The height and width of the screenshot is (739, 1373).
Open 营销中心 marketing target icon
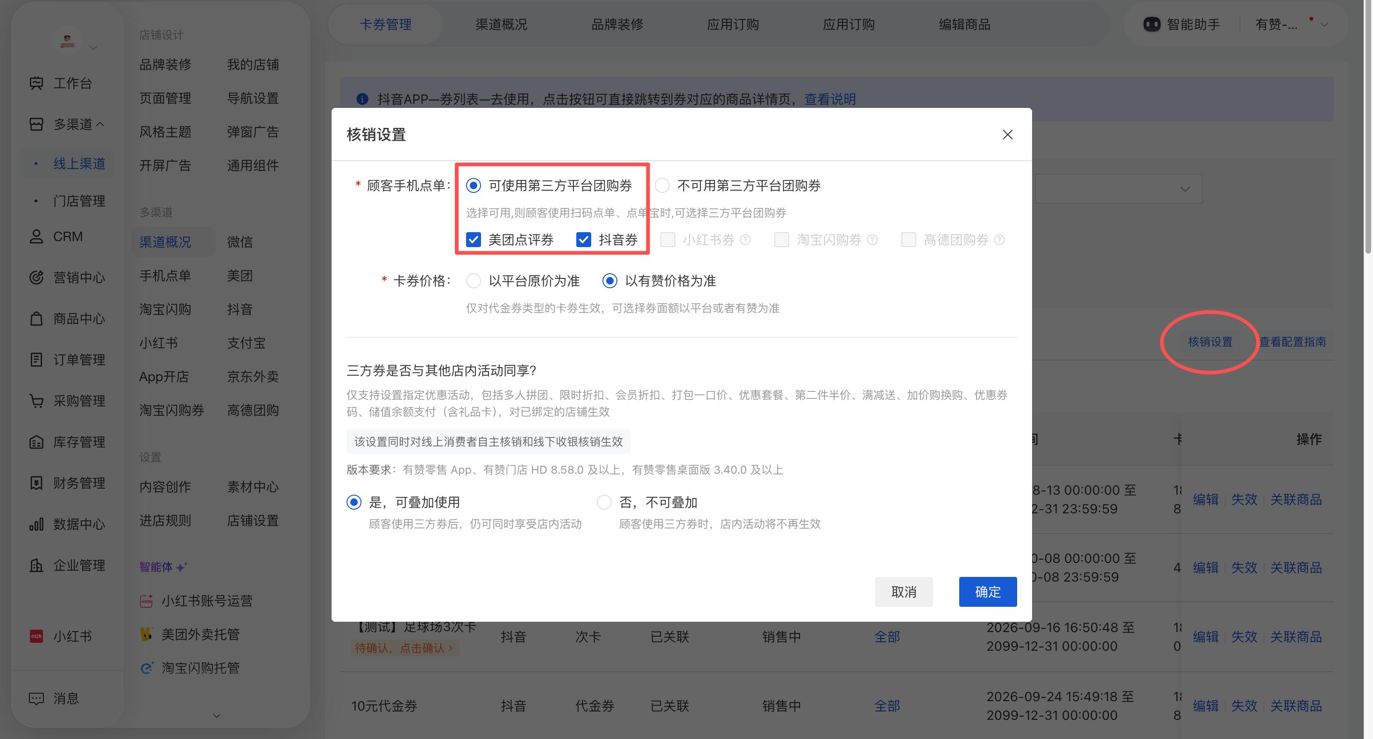pos(36,277)
